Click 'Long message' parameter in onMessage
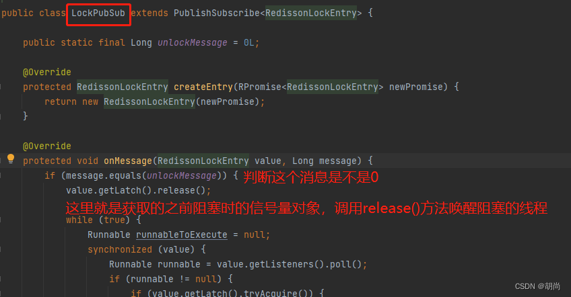 [325, 161]
